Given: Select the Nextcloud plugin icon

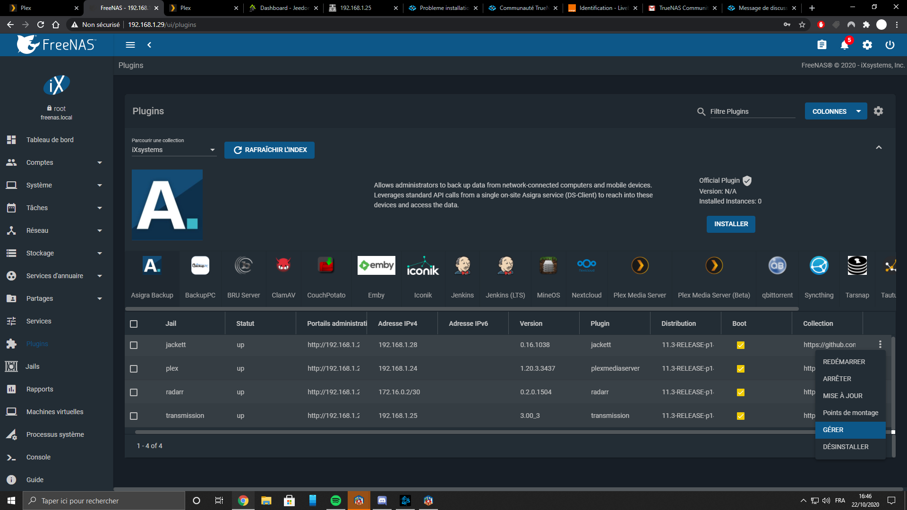Looking at the screenshot, I should point(586,265).
